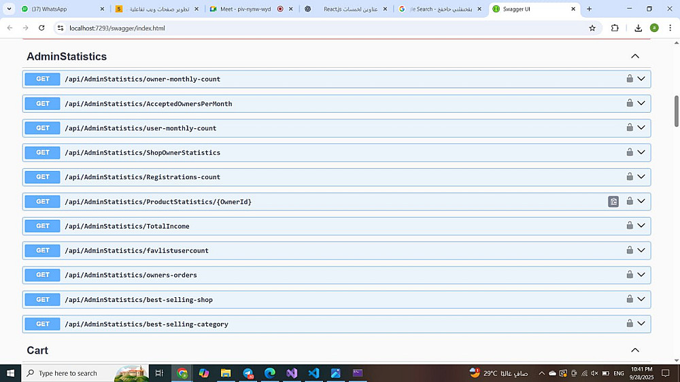
Task: Open Telegram from taskbar
Action: pyautogui.click(x=248, y=373)
